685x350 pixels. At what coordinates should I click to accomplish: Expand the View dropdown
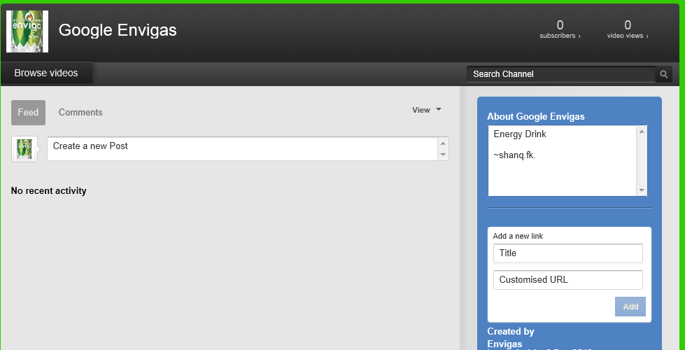tap(427, 110)
